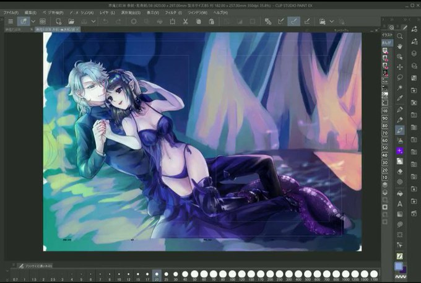The height and width of the screenshot is (283, 421).
Task: Set opacity with the 20 button
Action: [x=385, y=170]
